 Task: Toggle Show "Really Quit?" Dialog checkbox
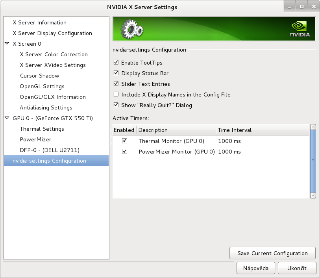[116, 105]
